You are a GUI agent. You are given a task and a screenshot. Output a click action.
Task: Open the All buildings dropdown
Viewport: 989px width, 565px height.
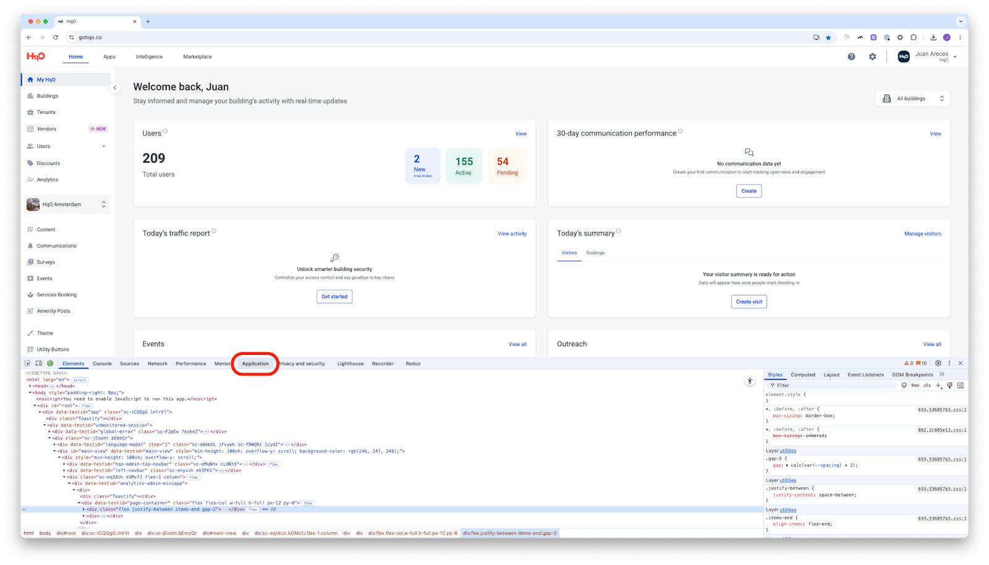point(913,99)
